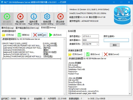Screen dimensions: 133x100
Task: Click the [DB.SQLITE] section line
Action: click(73, 80)
